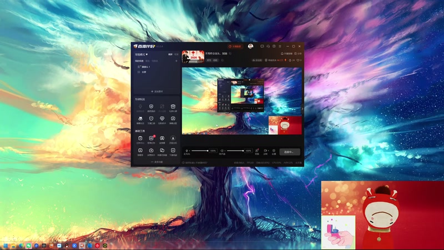Mute the speaker icon in bottom bar
This screenshot has width=444, height=250.
pos(222,151)
